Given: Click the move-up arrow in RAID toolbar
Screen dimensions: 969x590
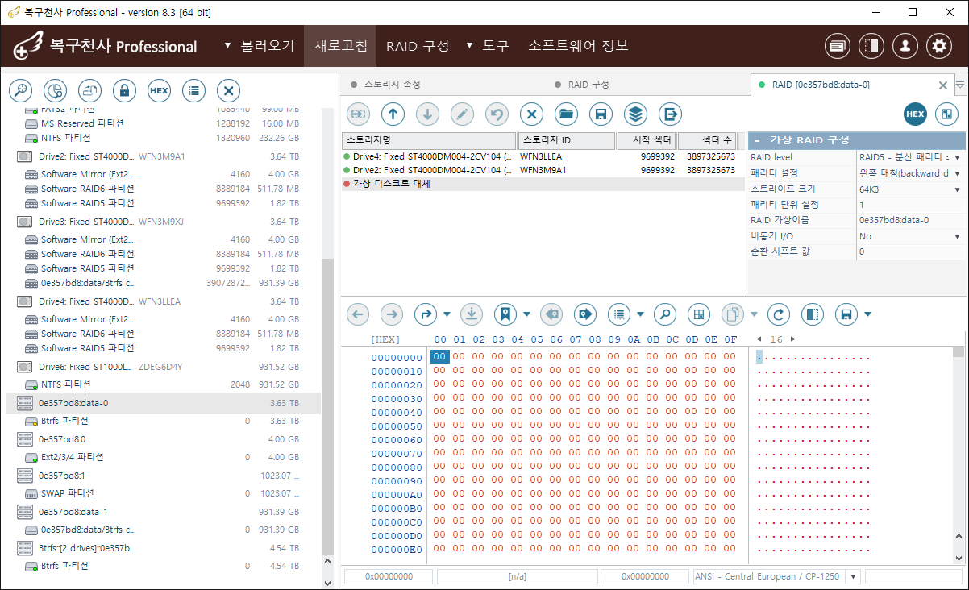Looking at the screenshot, I should click(x=393, y=114).
